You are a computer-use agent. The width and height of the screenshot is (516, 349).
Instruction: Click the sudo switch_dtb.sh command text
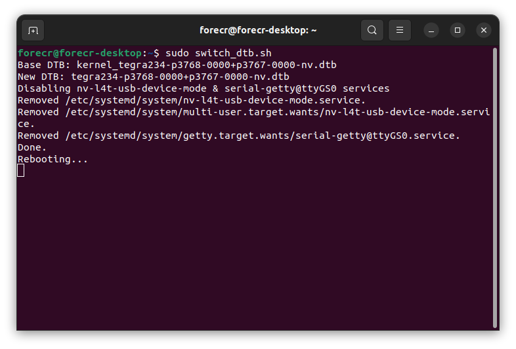point(219,53)
